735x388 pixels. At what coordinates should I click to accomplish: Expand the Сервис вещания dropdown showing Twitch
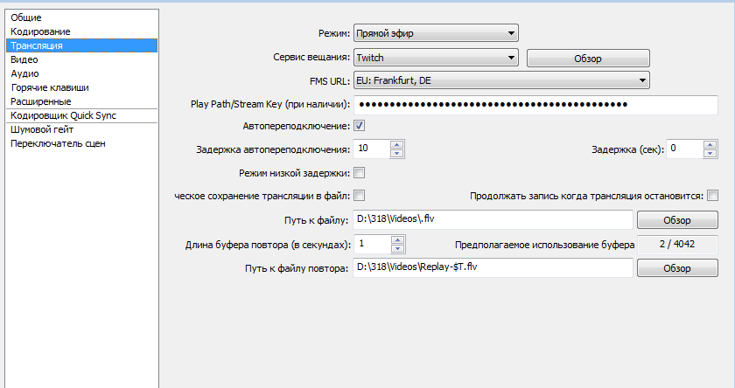436,58
